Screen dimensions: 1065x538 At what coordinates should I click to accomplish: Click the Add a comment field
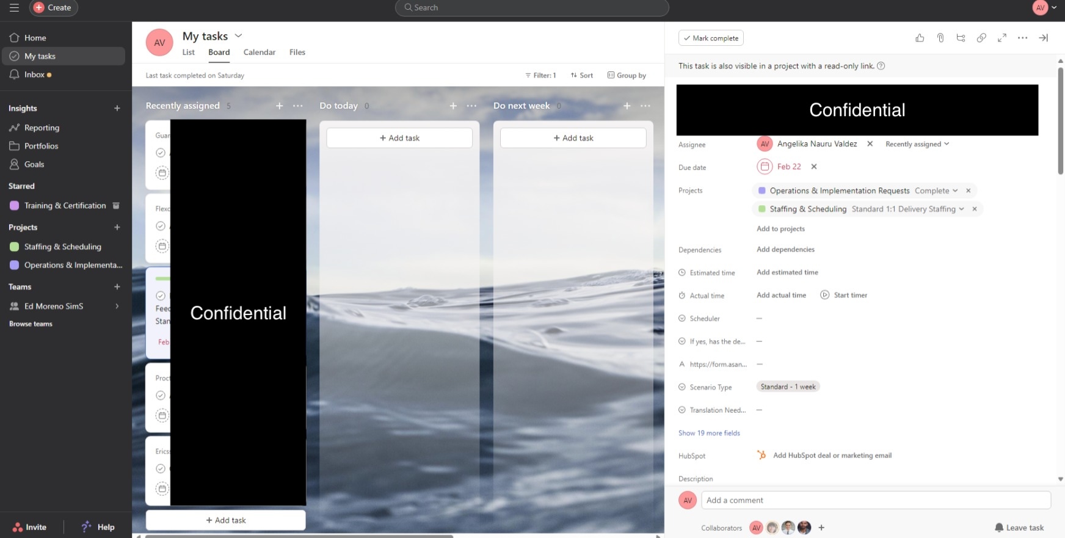click(876, 500)
